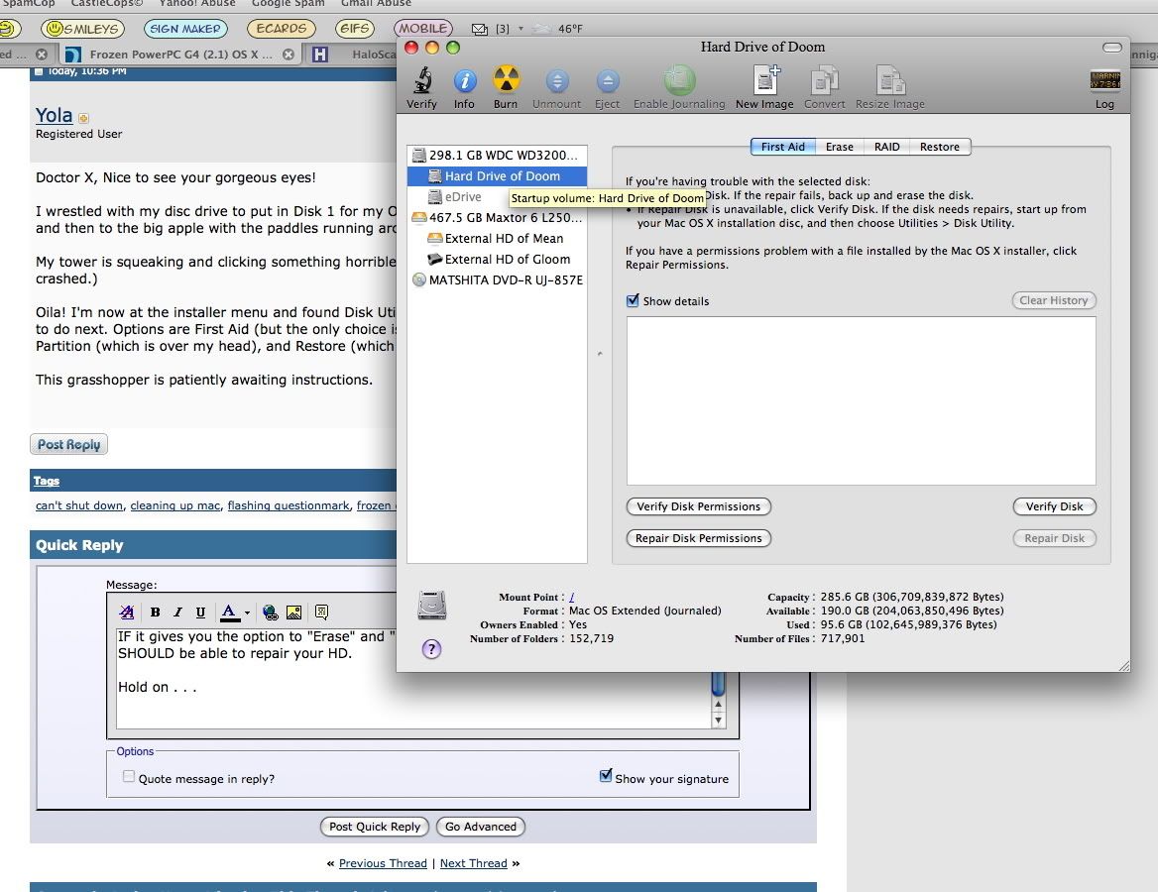The image size is (1158, 892).
Task: Click the pane splitter handle in Disk Utility
Action: tap(600, 354)
